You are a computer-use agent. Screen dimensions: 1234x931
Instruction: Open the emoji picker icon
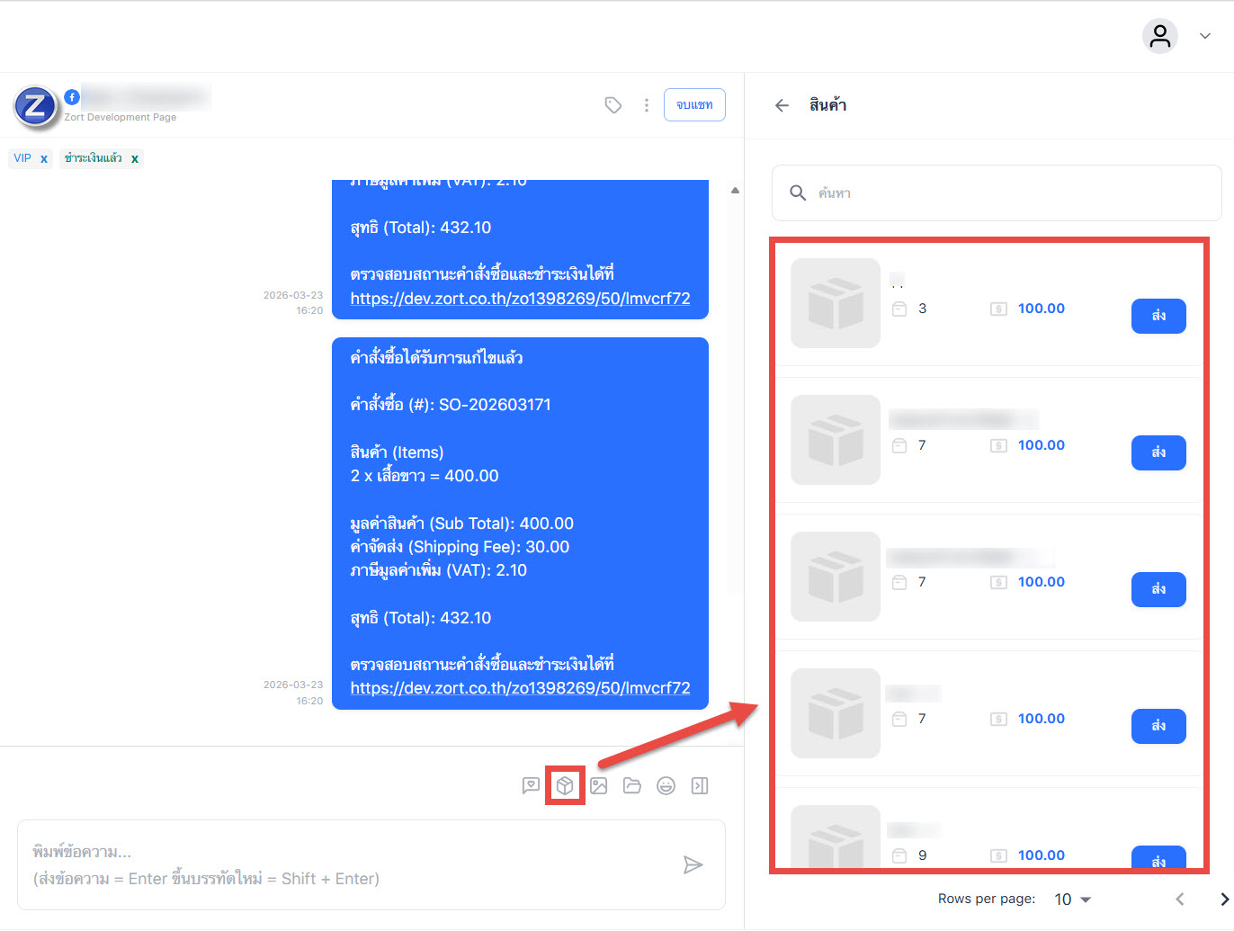[666, 785]
